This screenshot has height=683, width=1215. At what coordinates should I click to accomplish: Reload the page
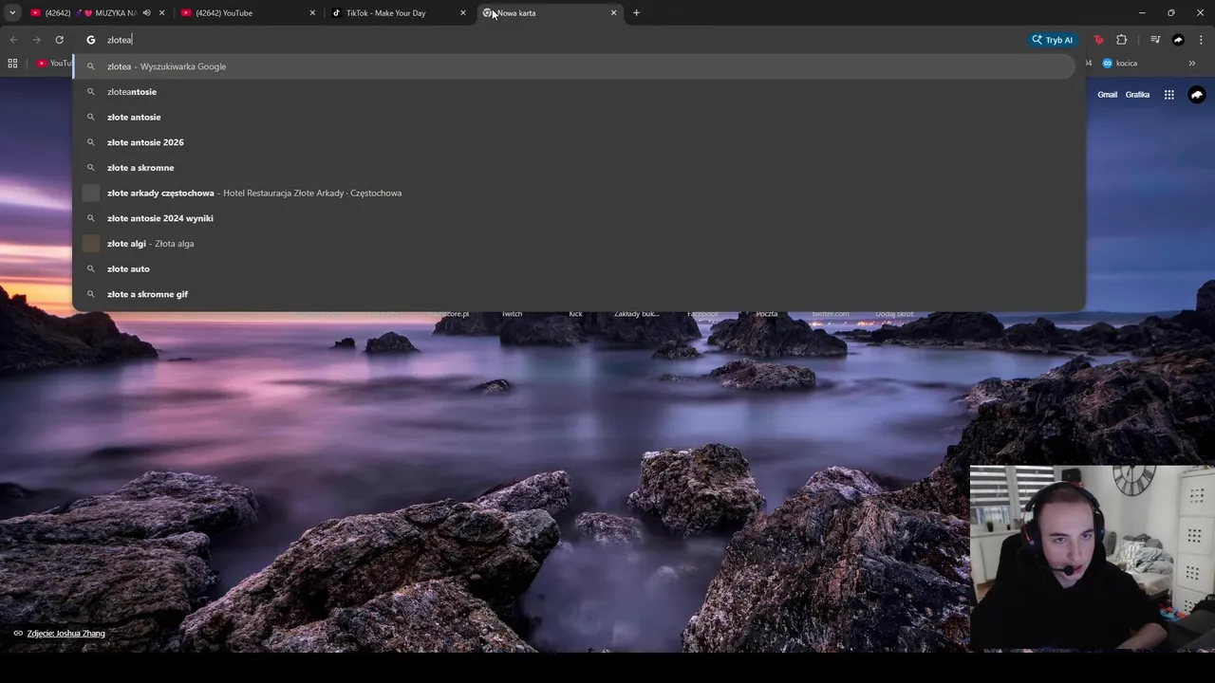[59, 40]
